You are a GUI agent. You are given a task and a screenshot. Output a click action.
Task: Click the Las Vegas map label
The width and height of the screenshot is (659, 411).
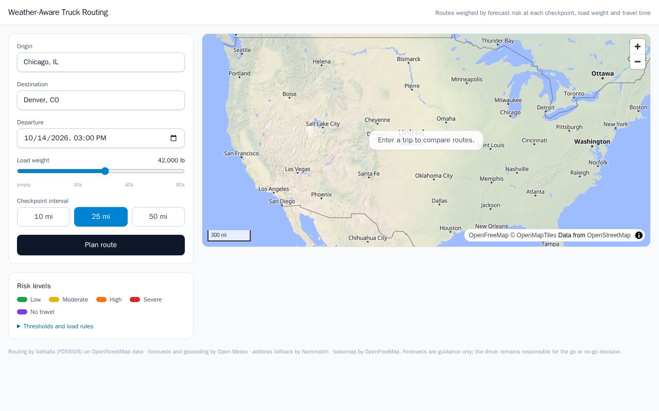point(298,169)
